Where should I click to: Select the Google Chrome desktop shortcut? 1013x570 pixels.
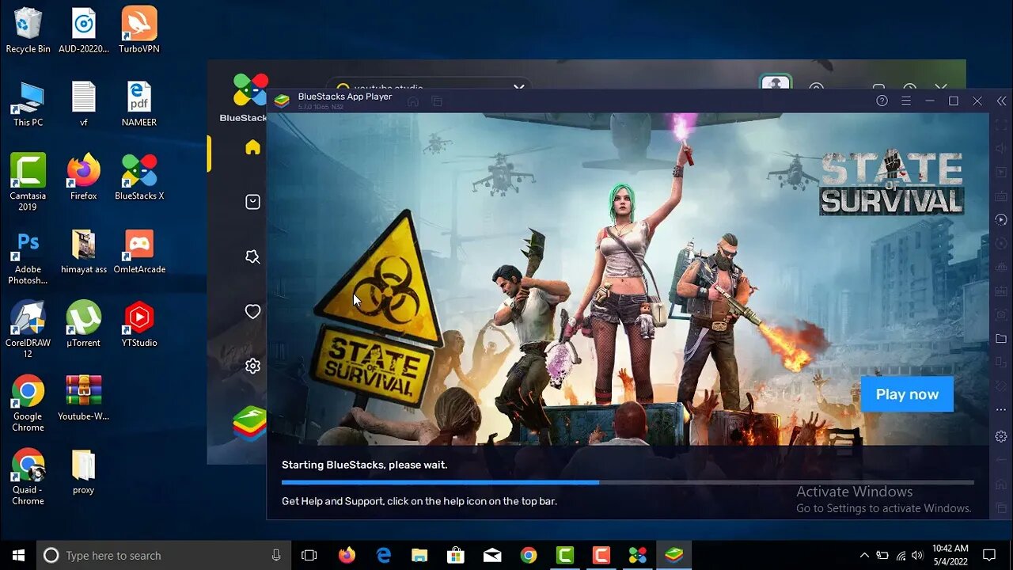[x=28, y=404]
